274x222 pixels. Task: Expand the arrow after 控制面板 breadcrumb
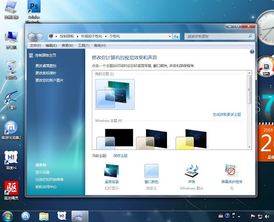[x=78, y=36]
